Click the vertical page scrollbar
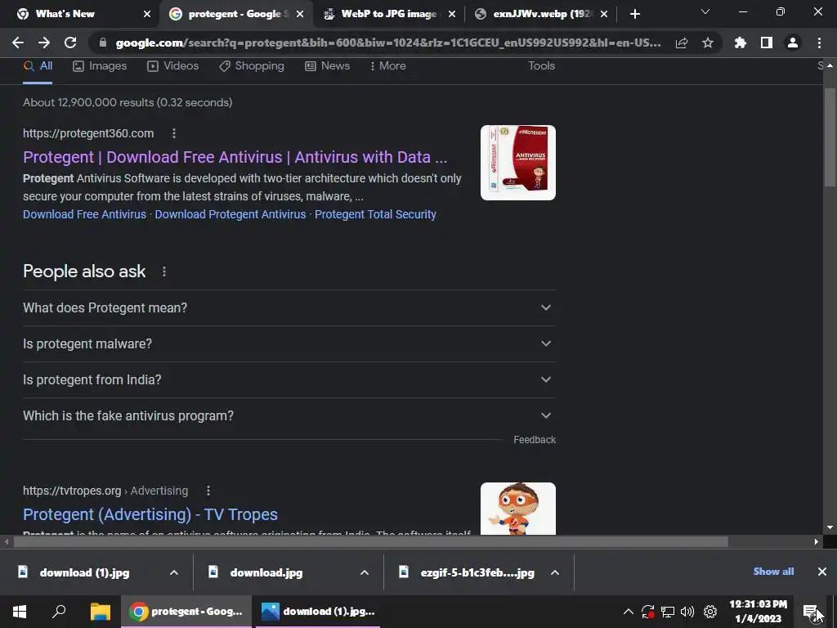837x628 pixels. point(830,137)
